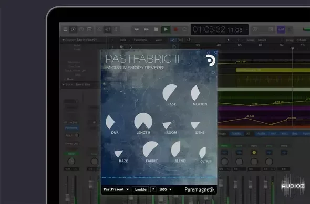
Task: Open the View menu in tracks area
Action: coord(159,40)
